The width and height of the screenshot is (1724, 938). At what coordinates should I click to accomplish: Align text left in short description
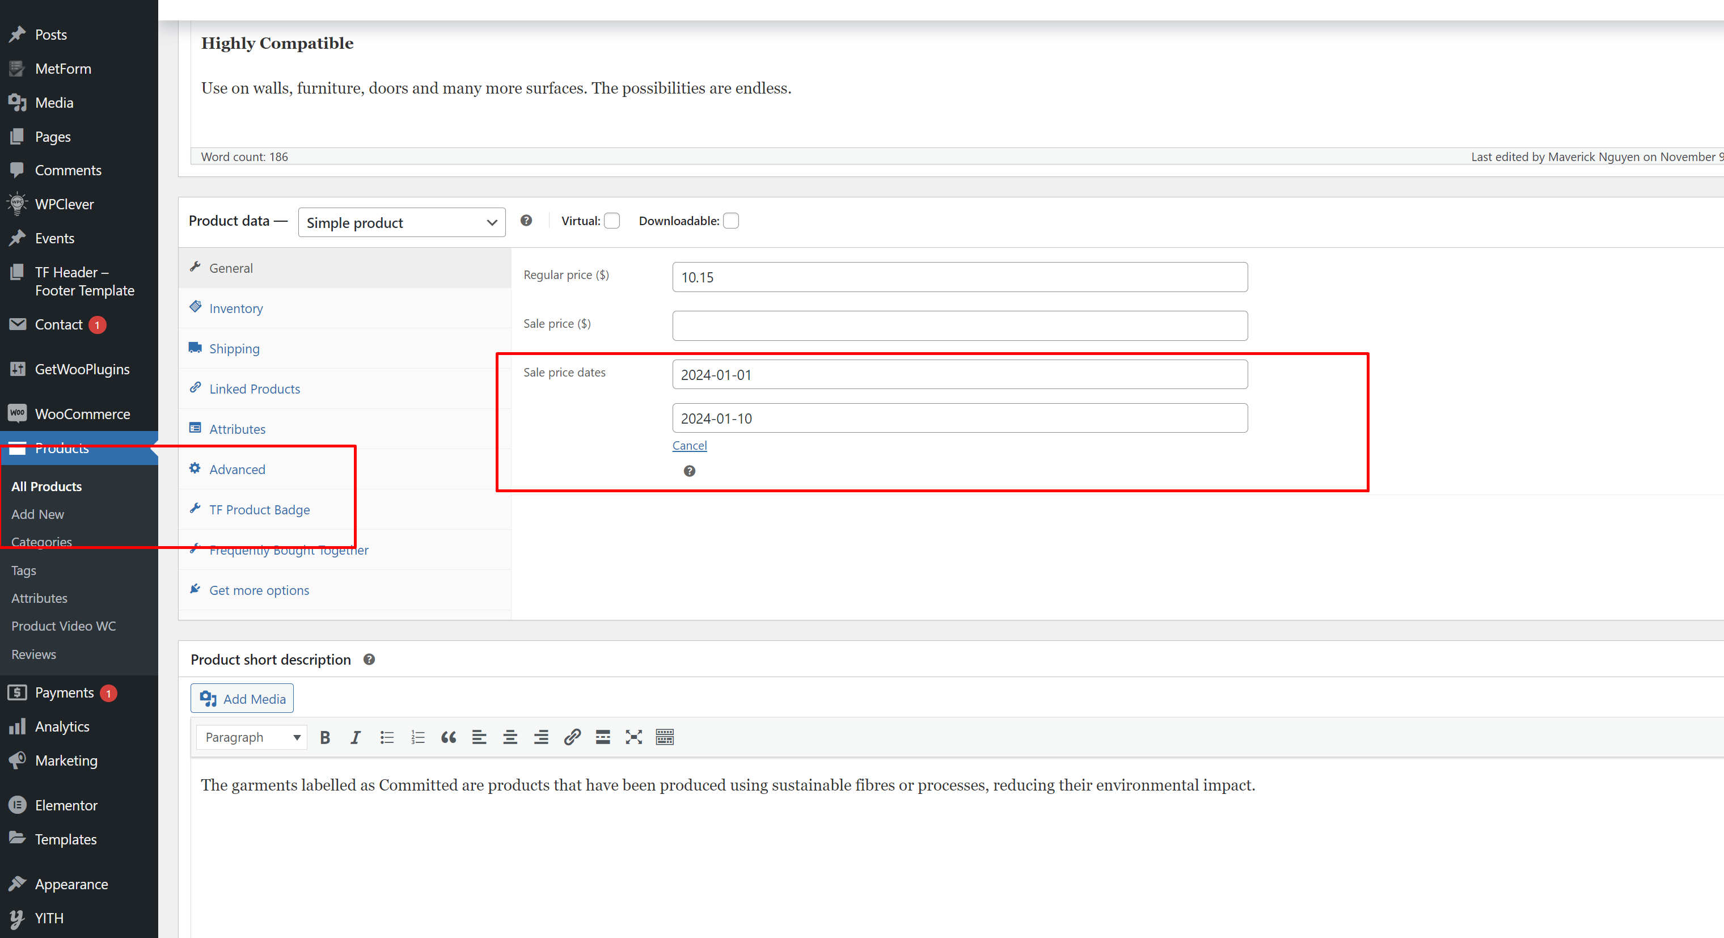479,737
